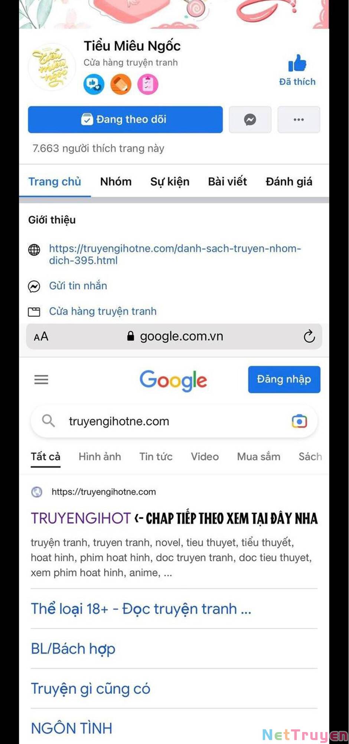Open Messenger chat icon button
Viewport: 349px width, 744px height.
pyautogui.click(x=250, y=119)
